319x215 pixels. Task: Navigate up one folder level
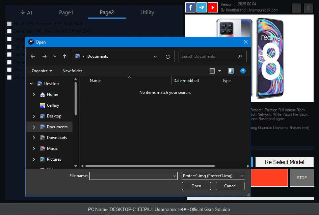point(64,56)
